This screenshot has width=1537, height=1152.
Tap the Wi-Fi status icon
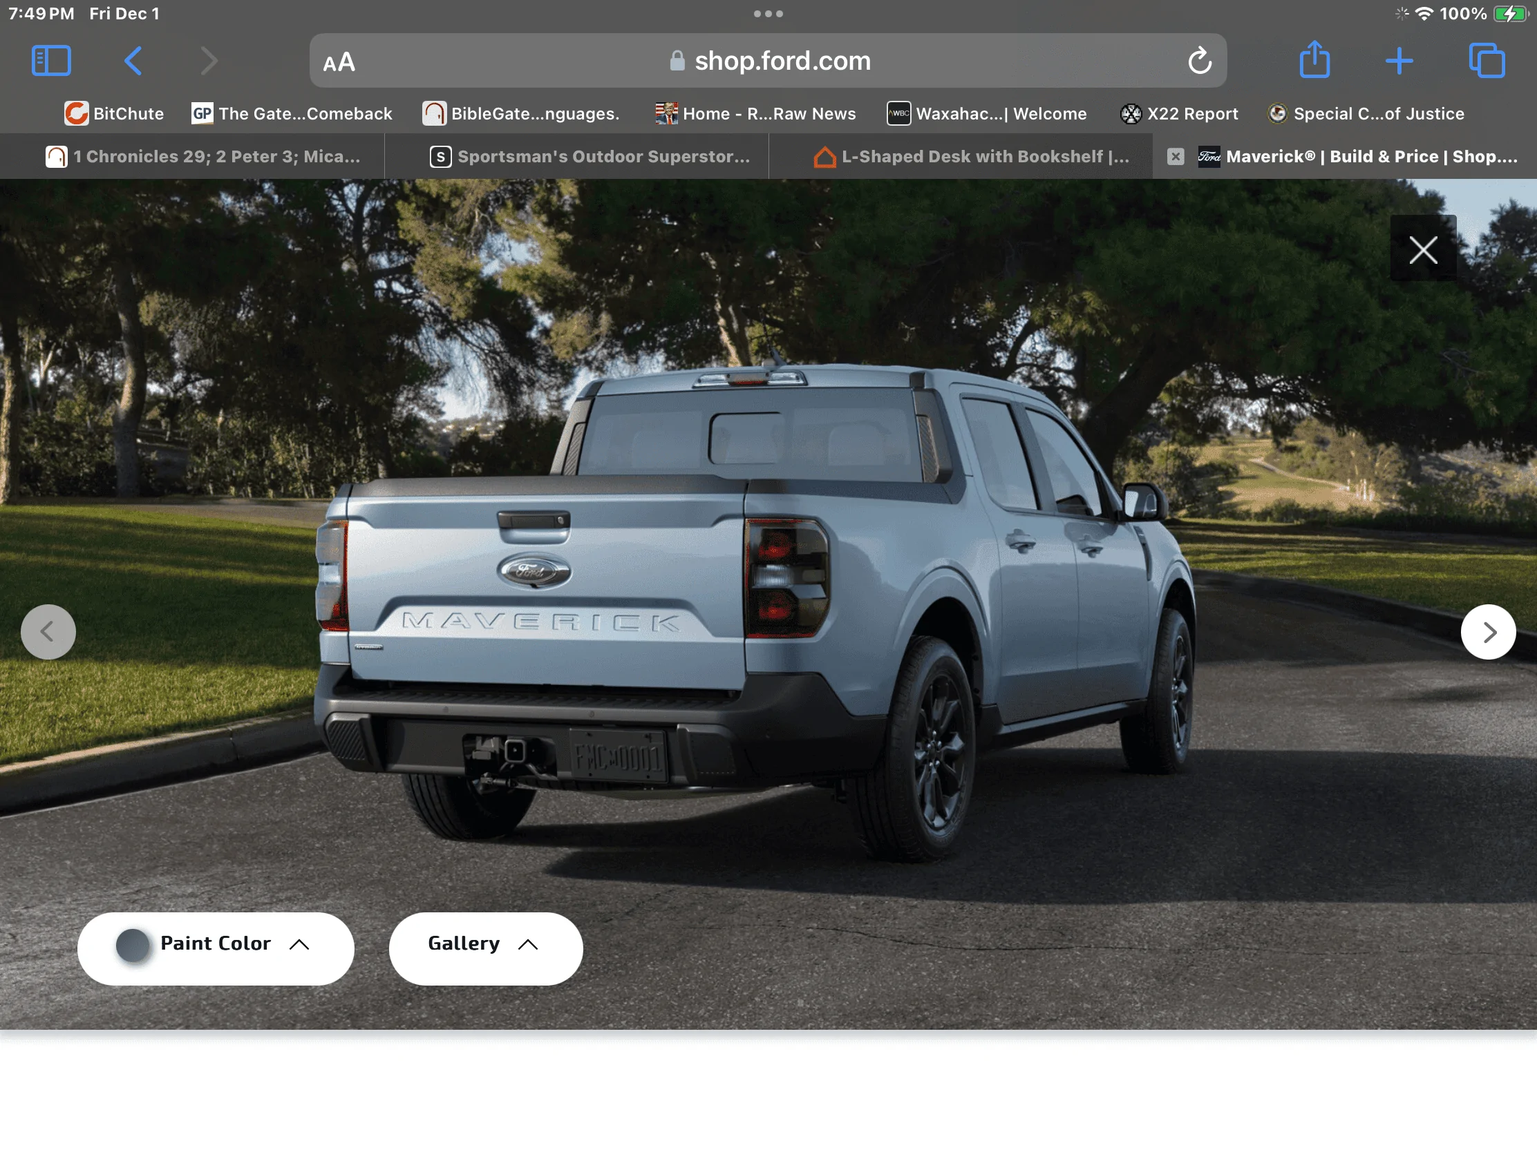point(1424,14)
